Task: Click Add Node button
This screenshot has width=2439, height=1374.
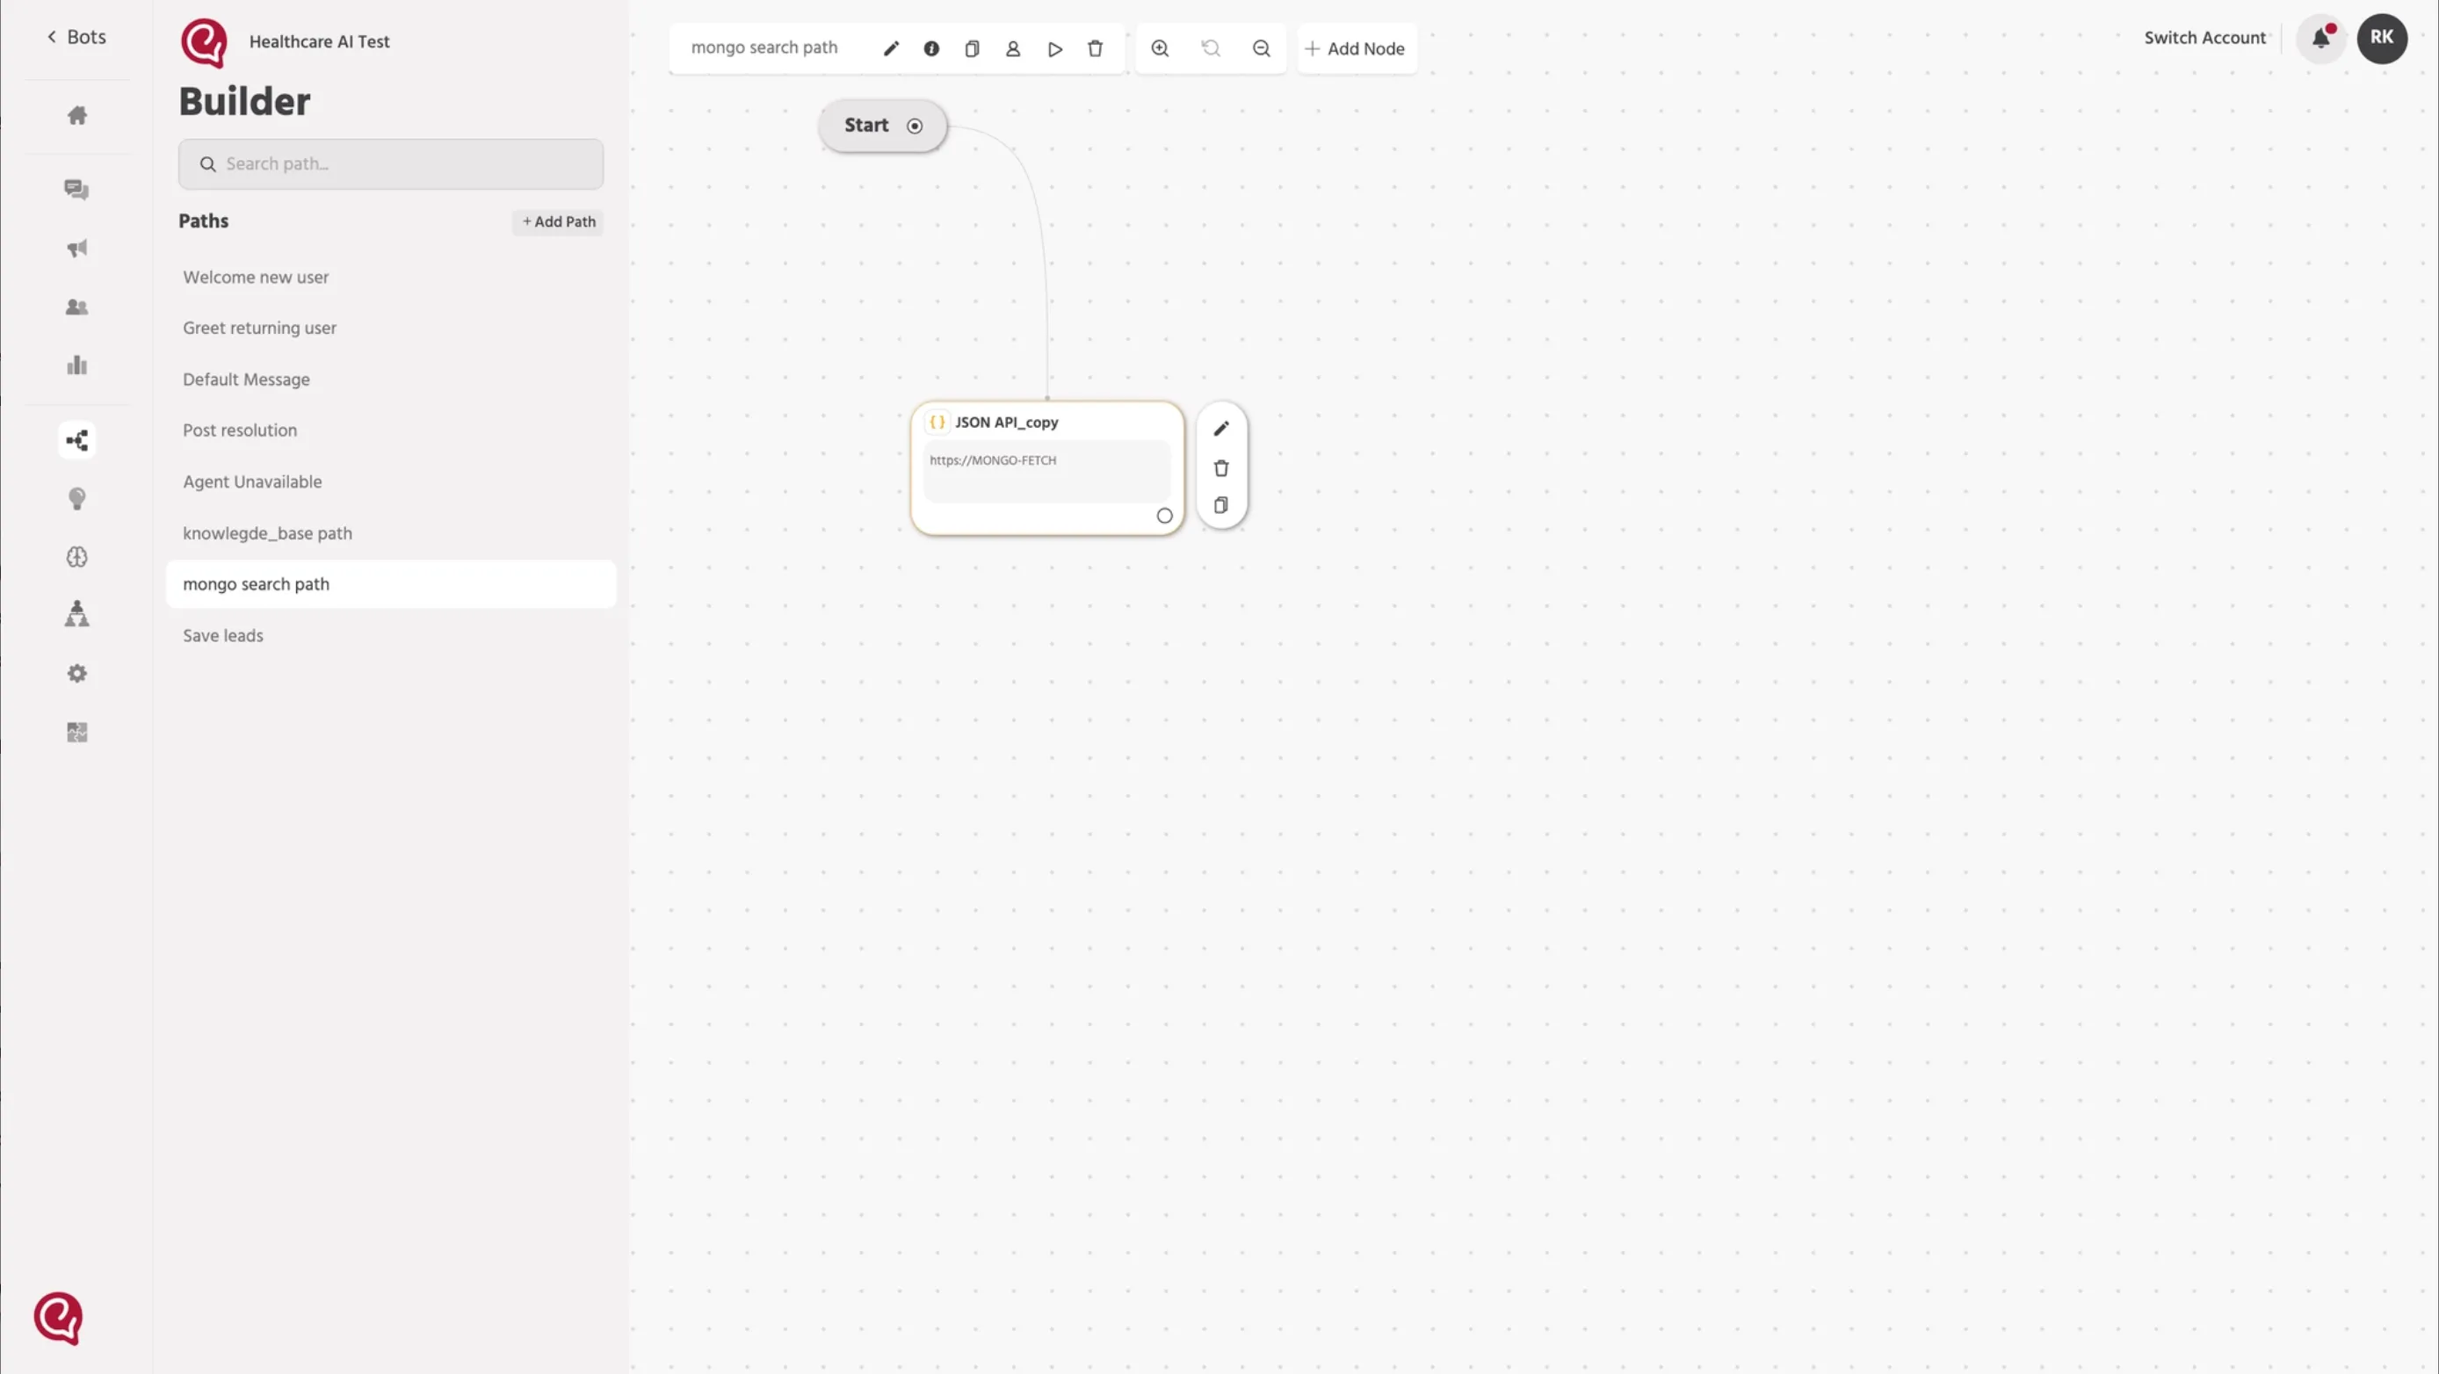Action: coord(1356,48)
